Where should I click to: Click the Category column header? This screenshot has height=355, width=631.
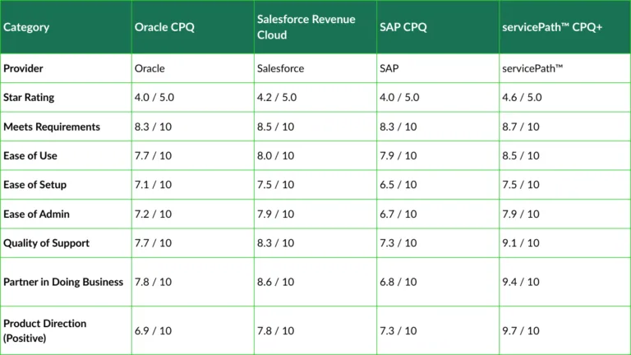pyautogui.click(x=26, y=27)
